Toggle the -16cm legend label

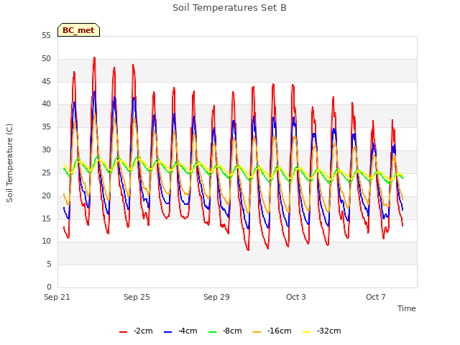coord(280,331)
